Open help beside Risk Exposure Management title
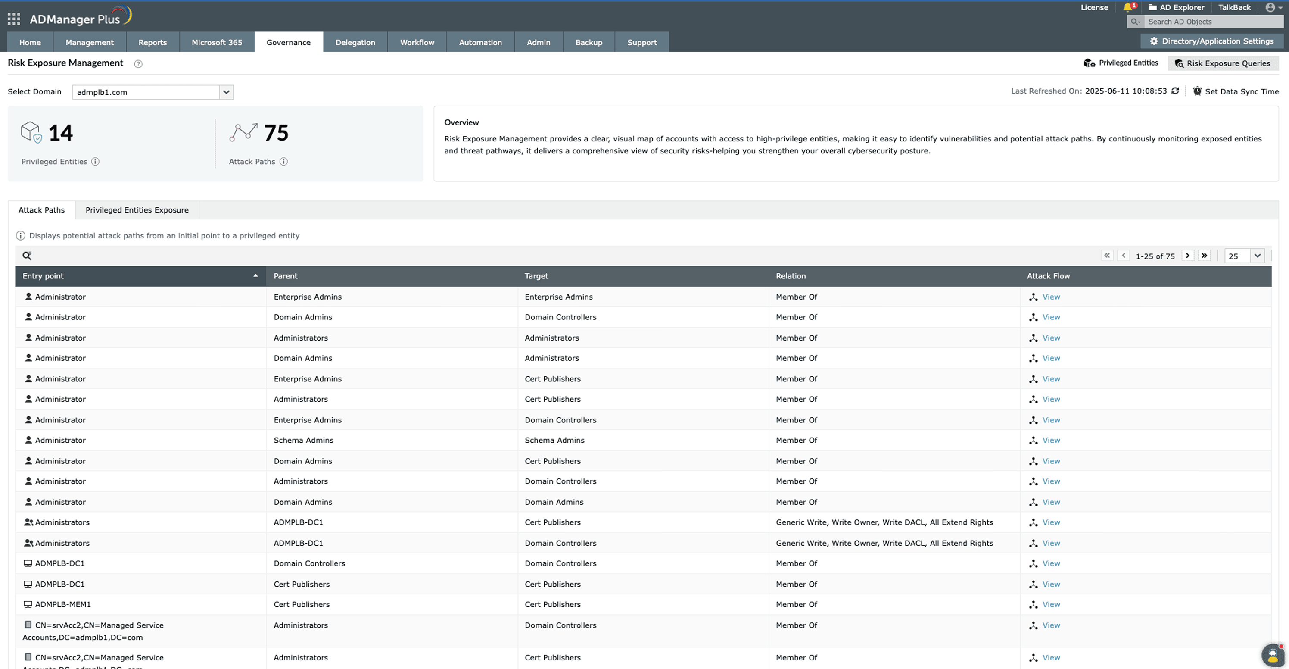Viewport: 1289px width, 669px height. (138, 64)
